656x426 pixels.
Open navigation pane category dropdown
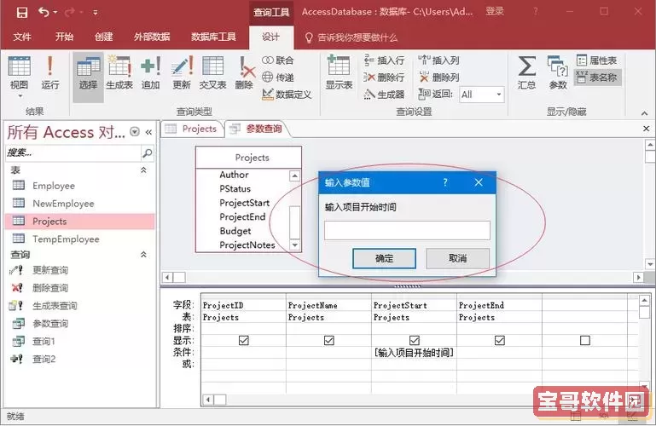(135, 132)
